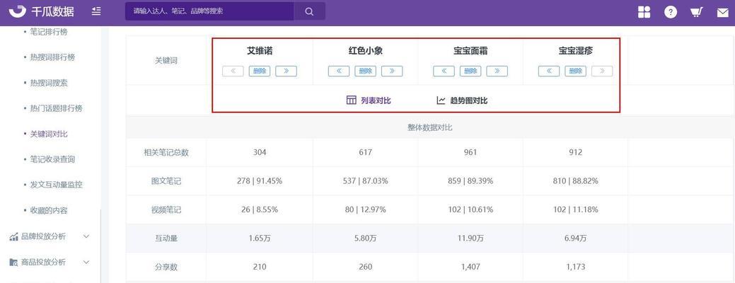The image size is (735, 283).
Task: Open the shopping cart icon
Action: tap(696, 12)
